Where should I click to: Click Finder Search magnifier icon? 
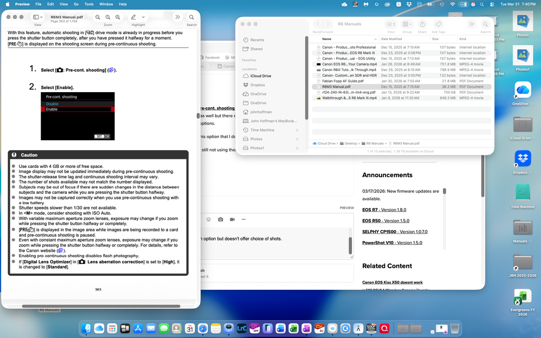pos(486,24)
